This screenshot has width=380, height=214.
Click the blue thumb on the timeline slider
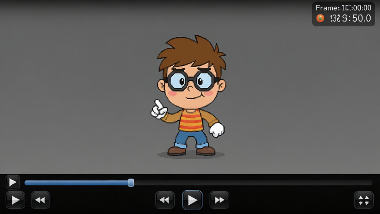click(131, 183)
